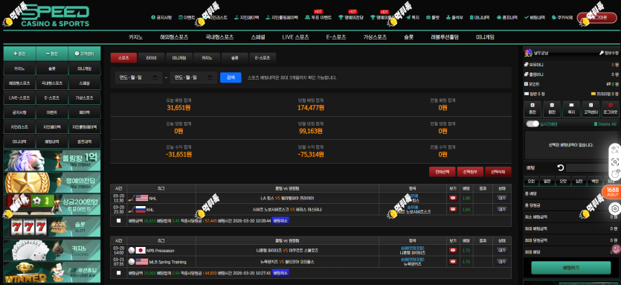621x285 pixels.
Task: Click the eye icon on NPB Preseason row
Action: [453, 251]
